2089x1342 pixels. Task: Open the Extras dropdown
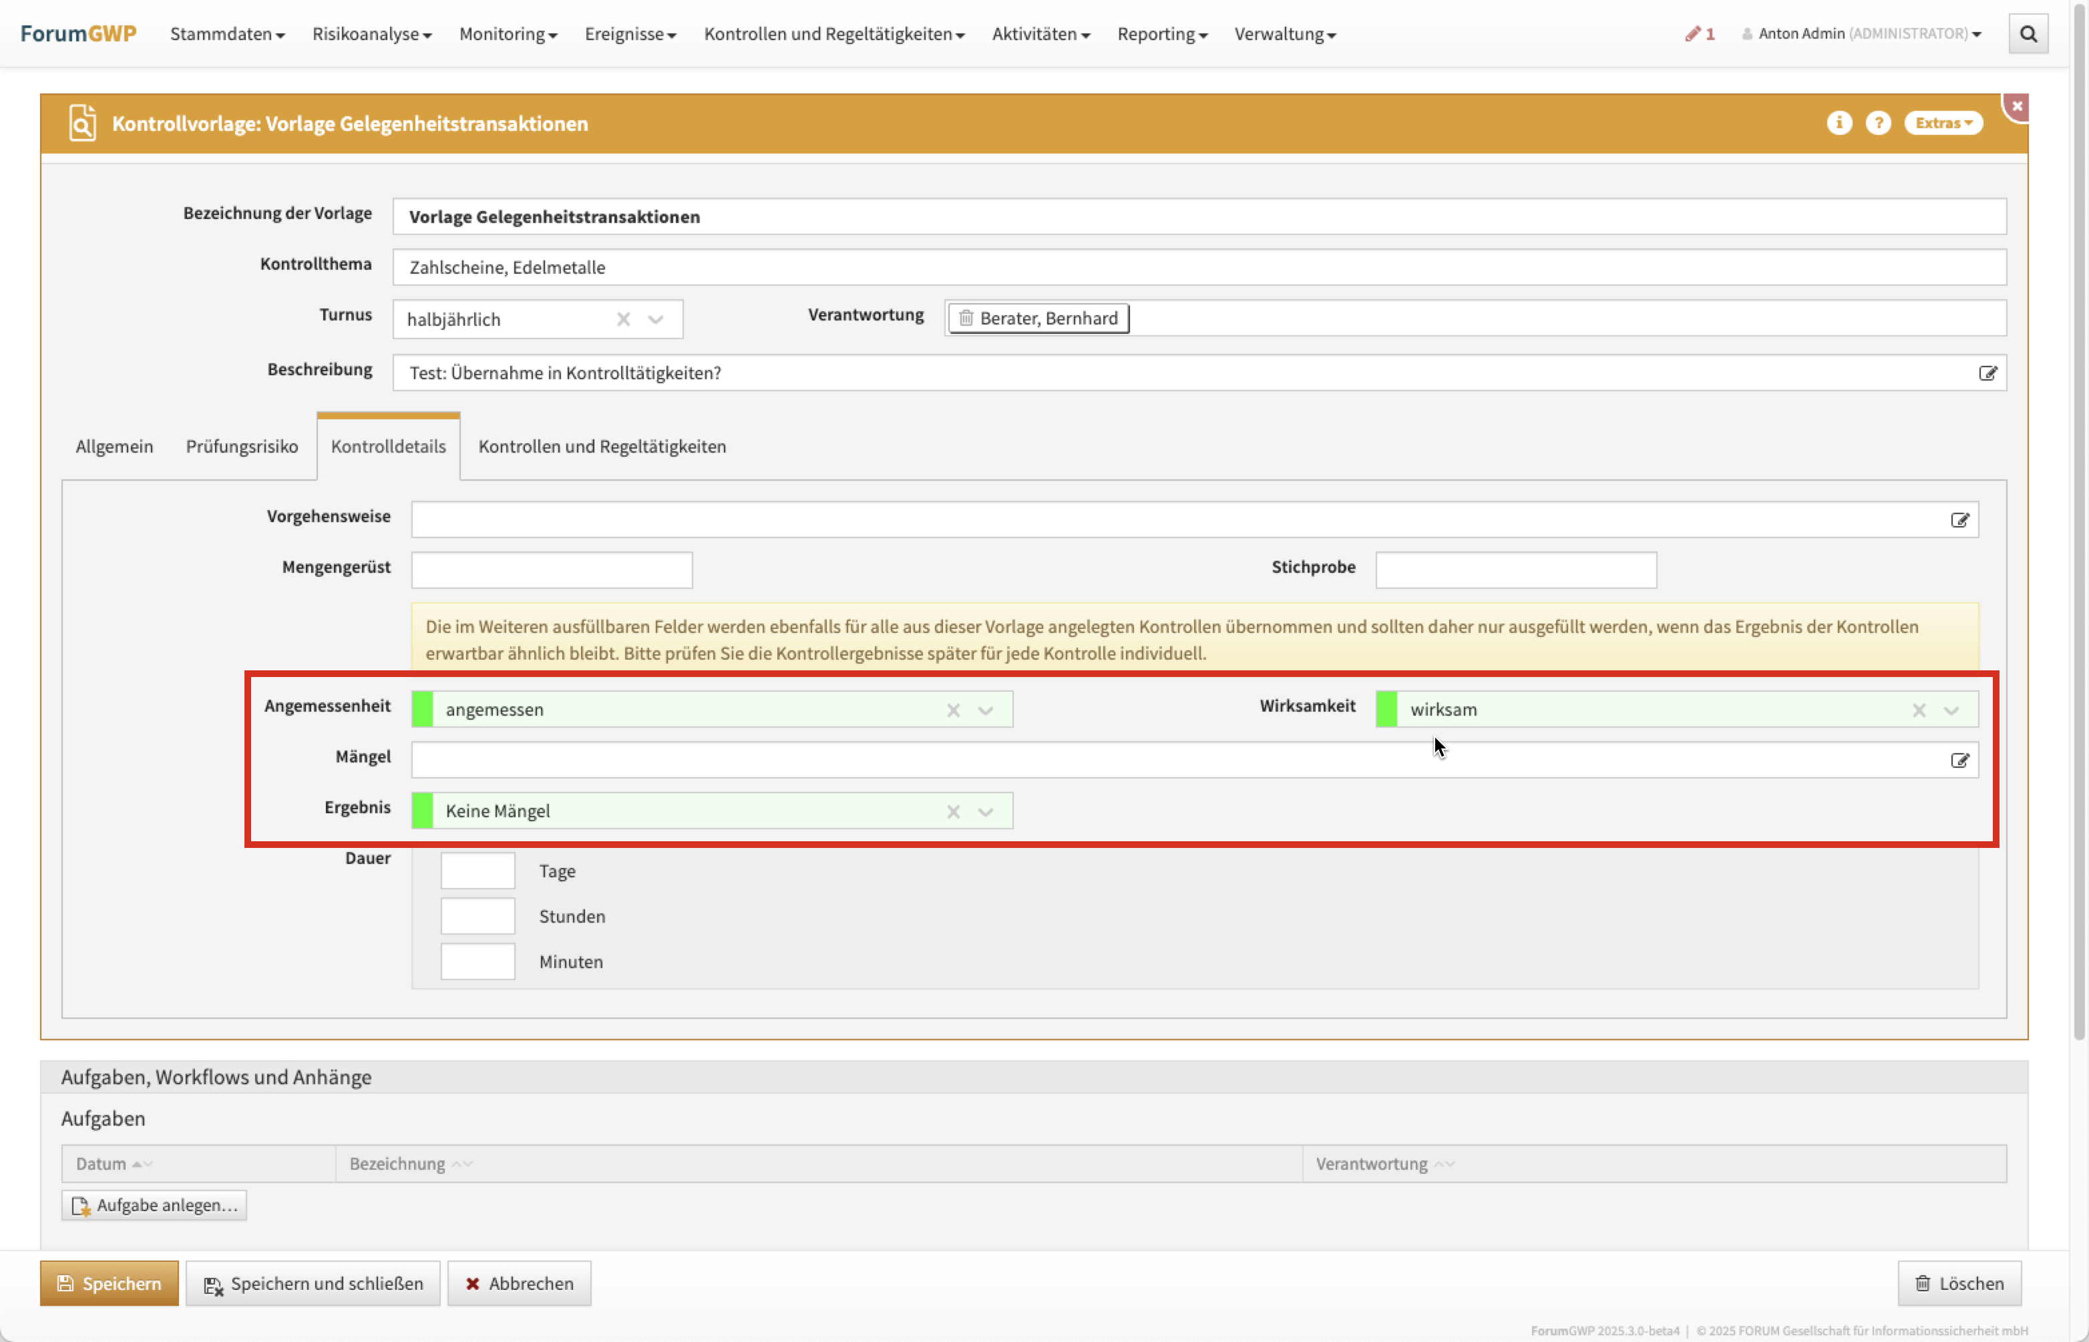[1943, 123]
